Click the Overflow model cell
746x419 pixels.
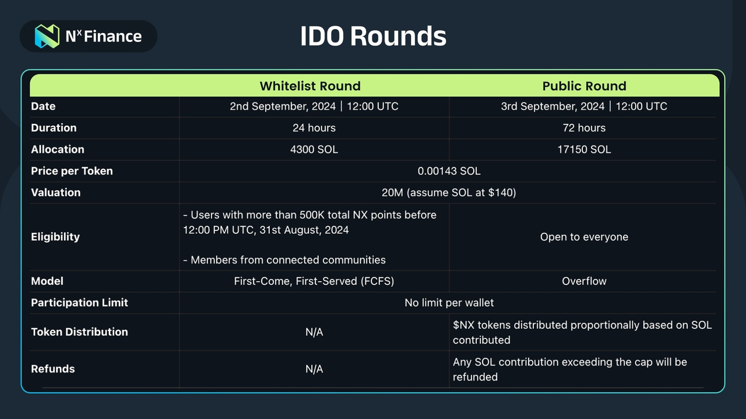coord(584,281)
